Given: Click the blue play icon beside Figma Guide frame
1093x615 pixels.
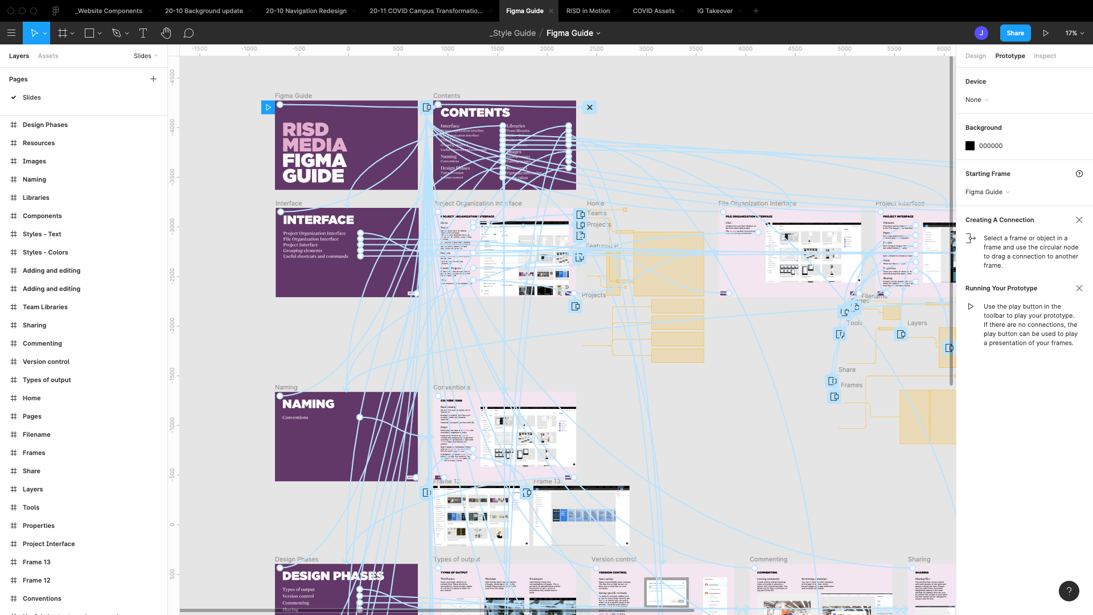Looking at the screenshot, I should tap(268, 107).
